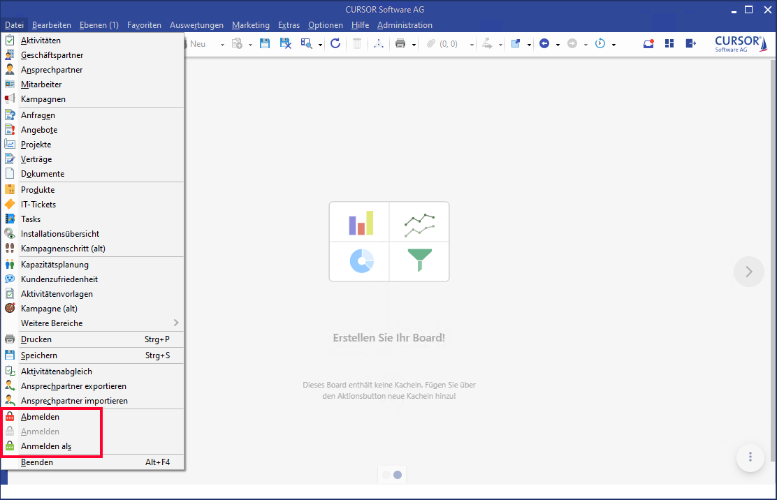This screenshot has height=500, width=777.
Task: Click the blue back navigation arrow
Action: point(544,44)
